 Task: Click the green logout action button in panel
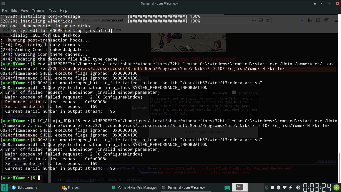[x=337, y=187]
